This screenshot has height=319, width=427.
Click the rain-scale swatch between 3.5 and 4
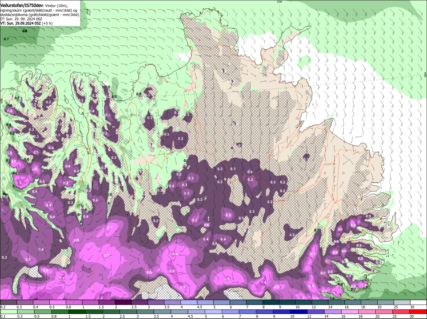pos(162,312)
